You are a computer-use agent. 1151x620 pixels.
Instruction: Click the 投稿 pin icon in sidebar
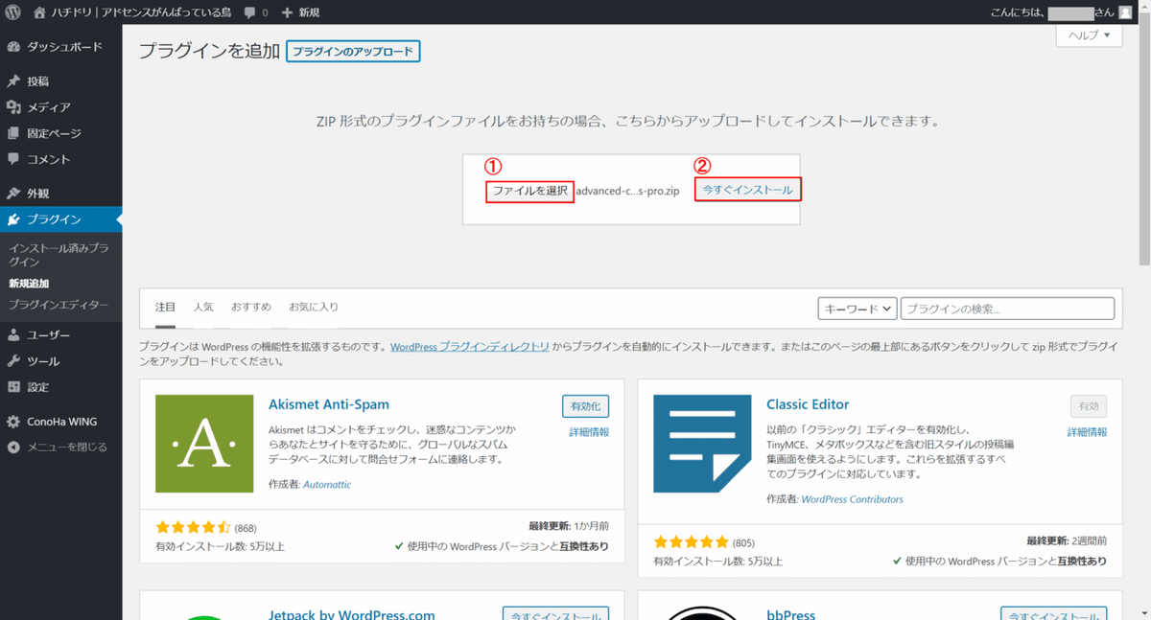(x=13, y=81)
